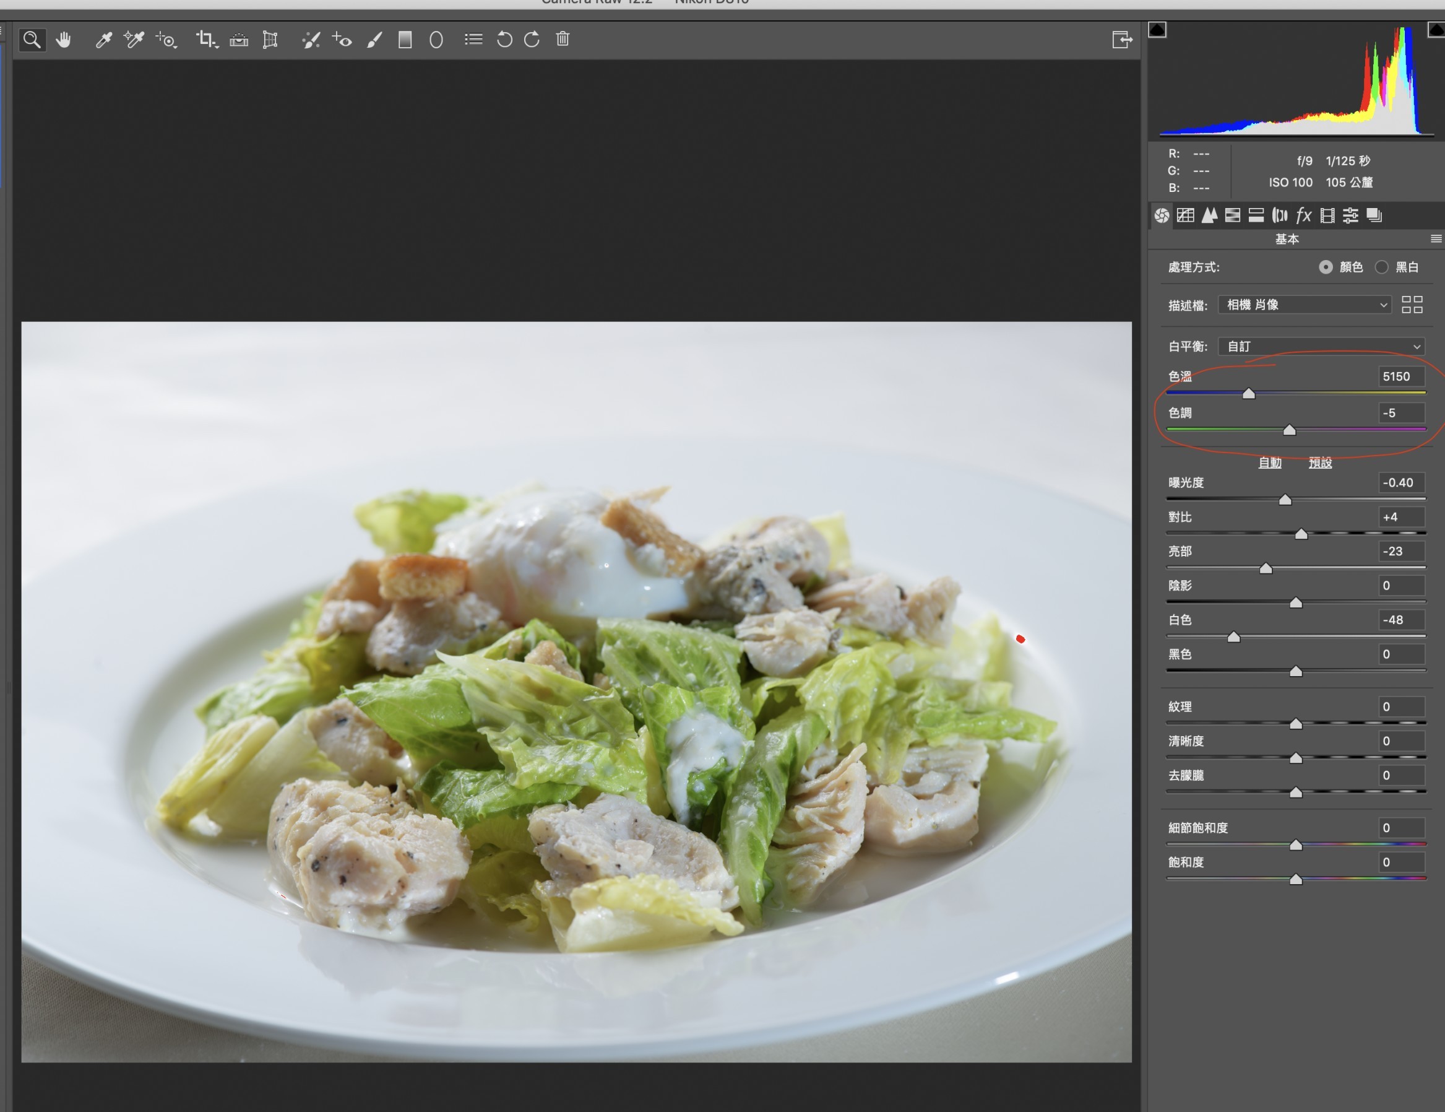Open the Effects fx panel tab
This screenshot has width=1445, height=1112.
tap(1303, 215)
